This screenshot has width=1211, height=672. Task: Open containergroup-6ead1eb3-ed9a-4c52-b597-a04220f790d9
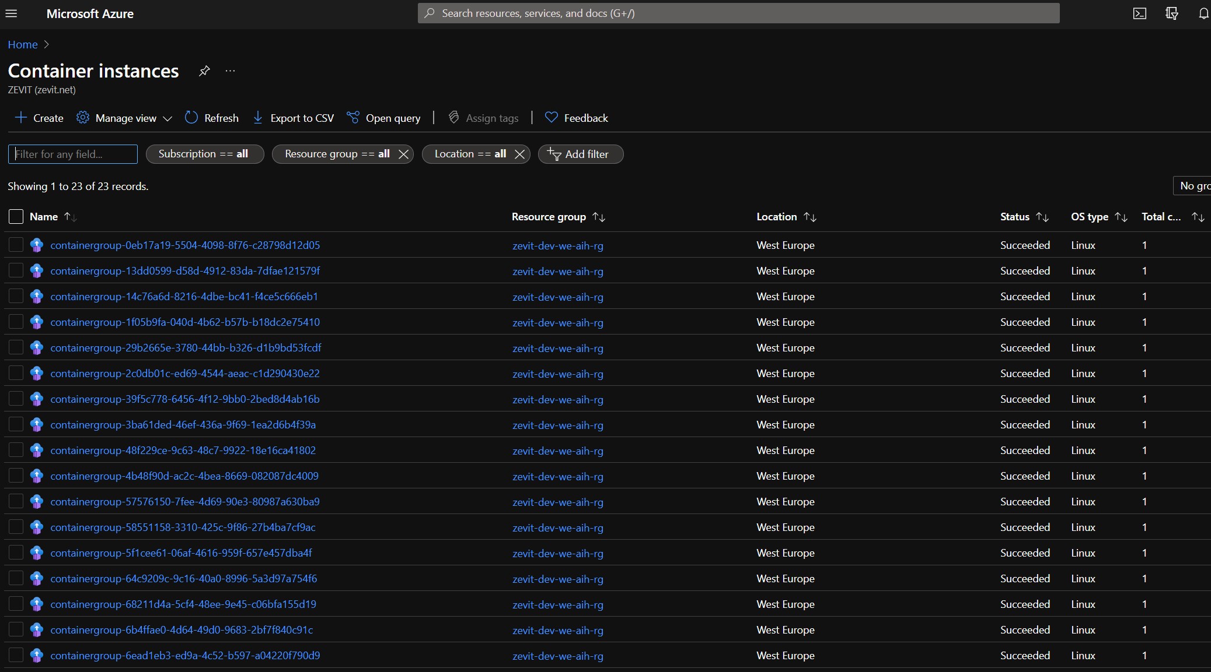(x=185, y=656)
